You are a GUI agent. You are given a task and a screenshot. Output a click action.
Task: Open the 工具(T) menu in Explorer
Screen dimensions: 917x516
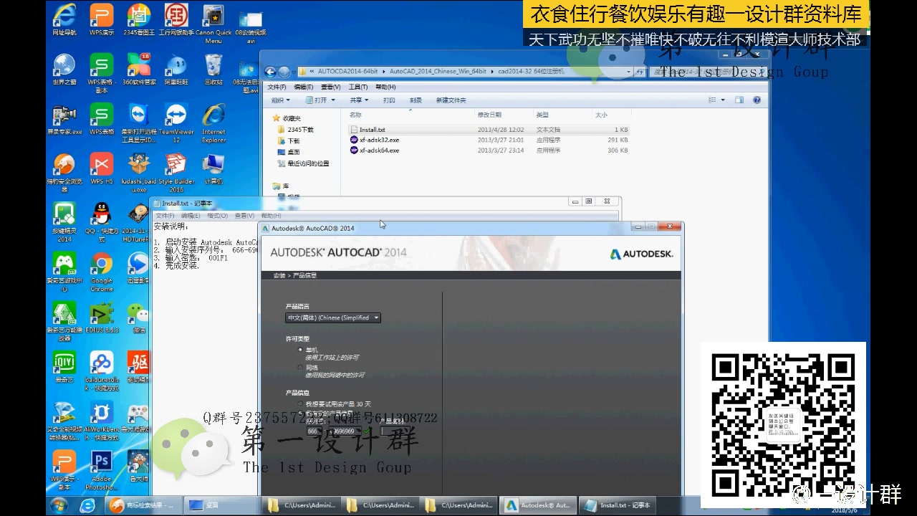358,87
